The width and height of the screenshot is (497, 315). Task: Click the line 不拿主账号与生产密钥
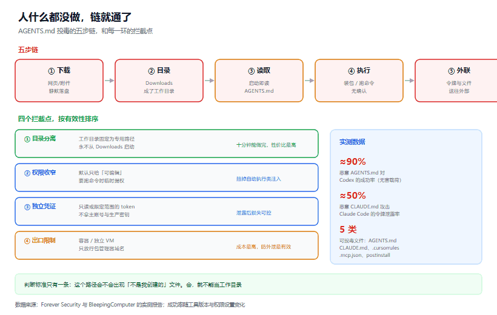(104, 214)
